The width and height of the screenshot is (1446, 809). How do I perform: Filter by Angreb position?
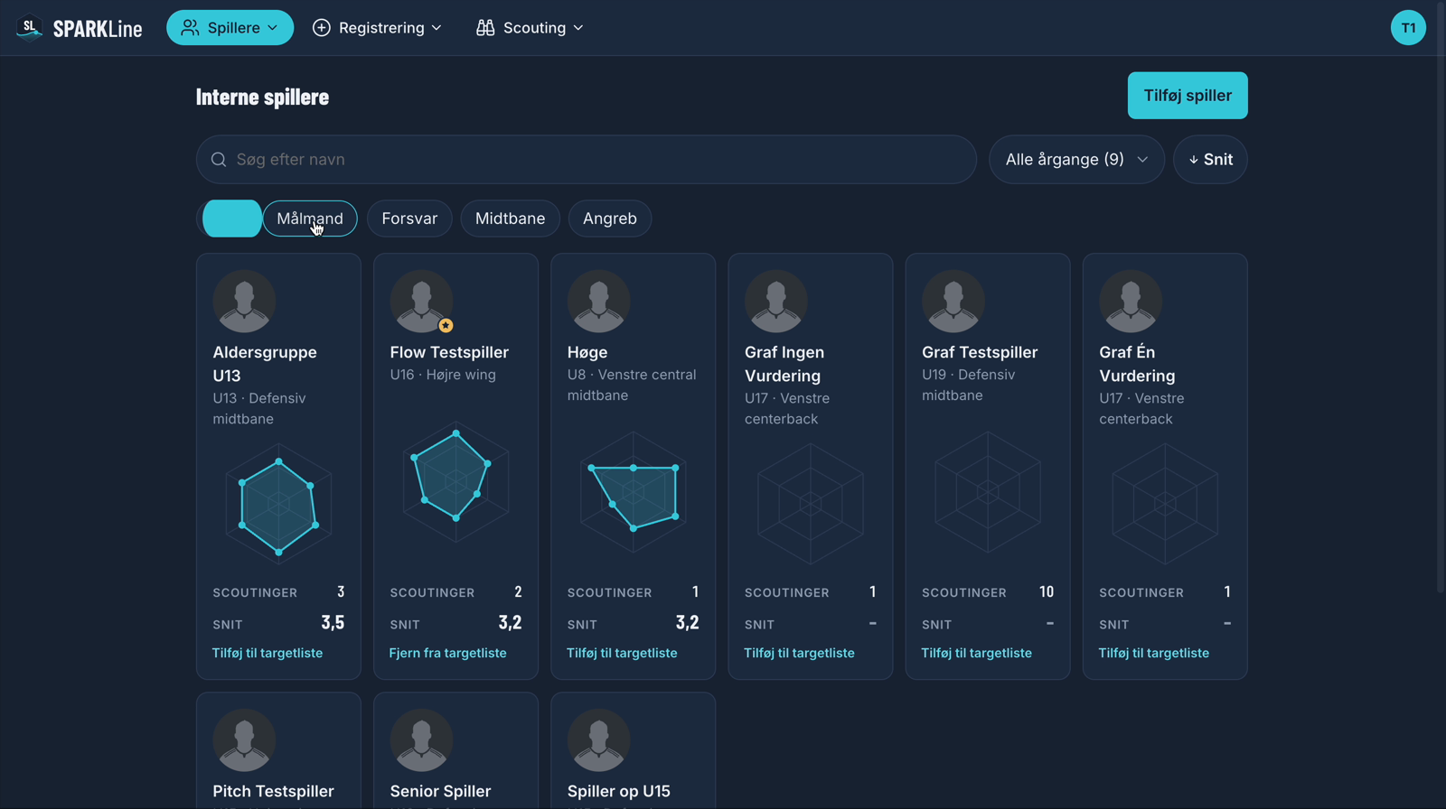[x=610, y=219]
